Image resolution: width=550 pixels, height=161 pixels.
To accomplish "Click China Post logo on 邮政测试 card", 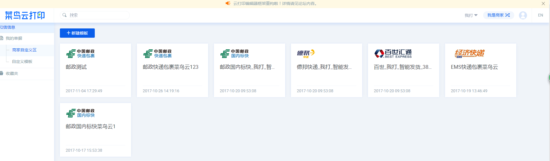I will (81, 54).
